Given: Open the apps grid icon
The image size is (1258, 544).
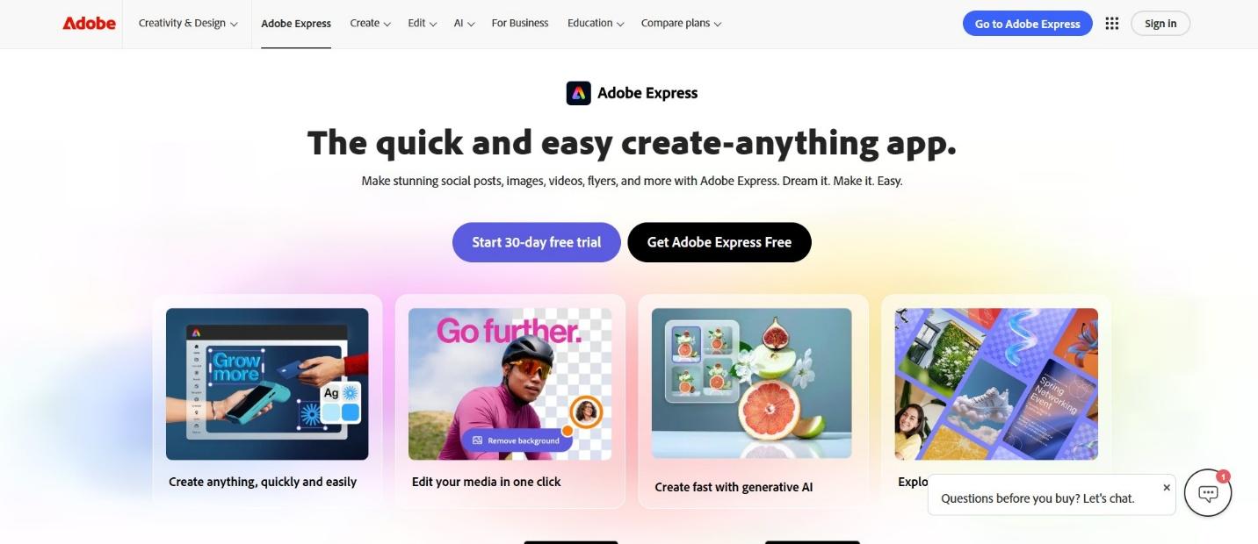Looking at the screenshot, I should coord(1112,24).
